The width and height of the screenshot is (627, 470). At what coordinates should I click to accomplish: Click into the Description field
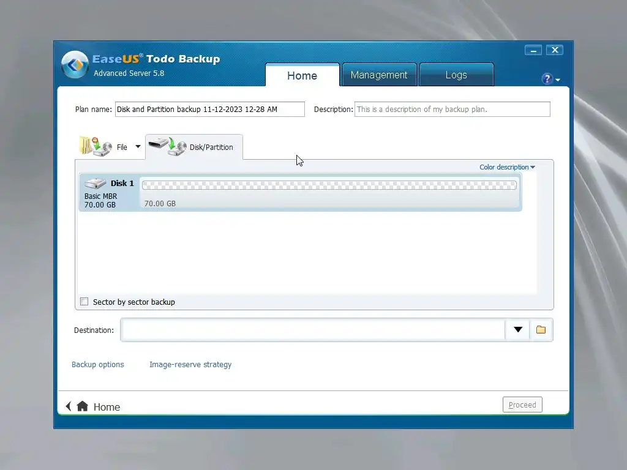(x=452, y=109)
